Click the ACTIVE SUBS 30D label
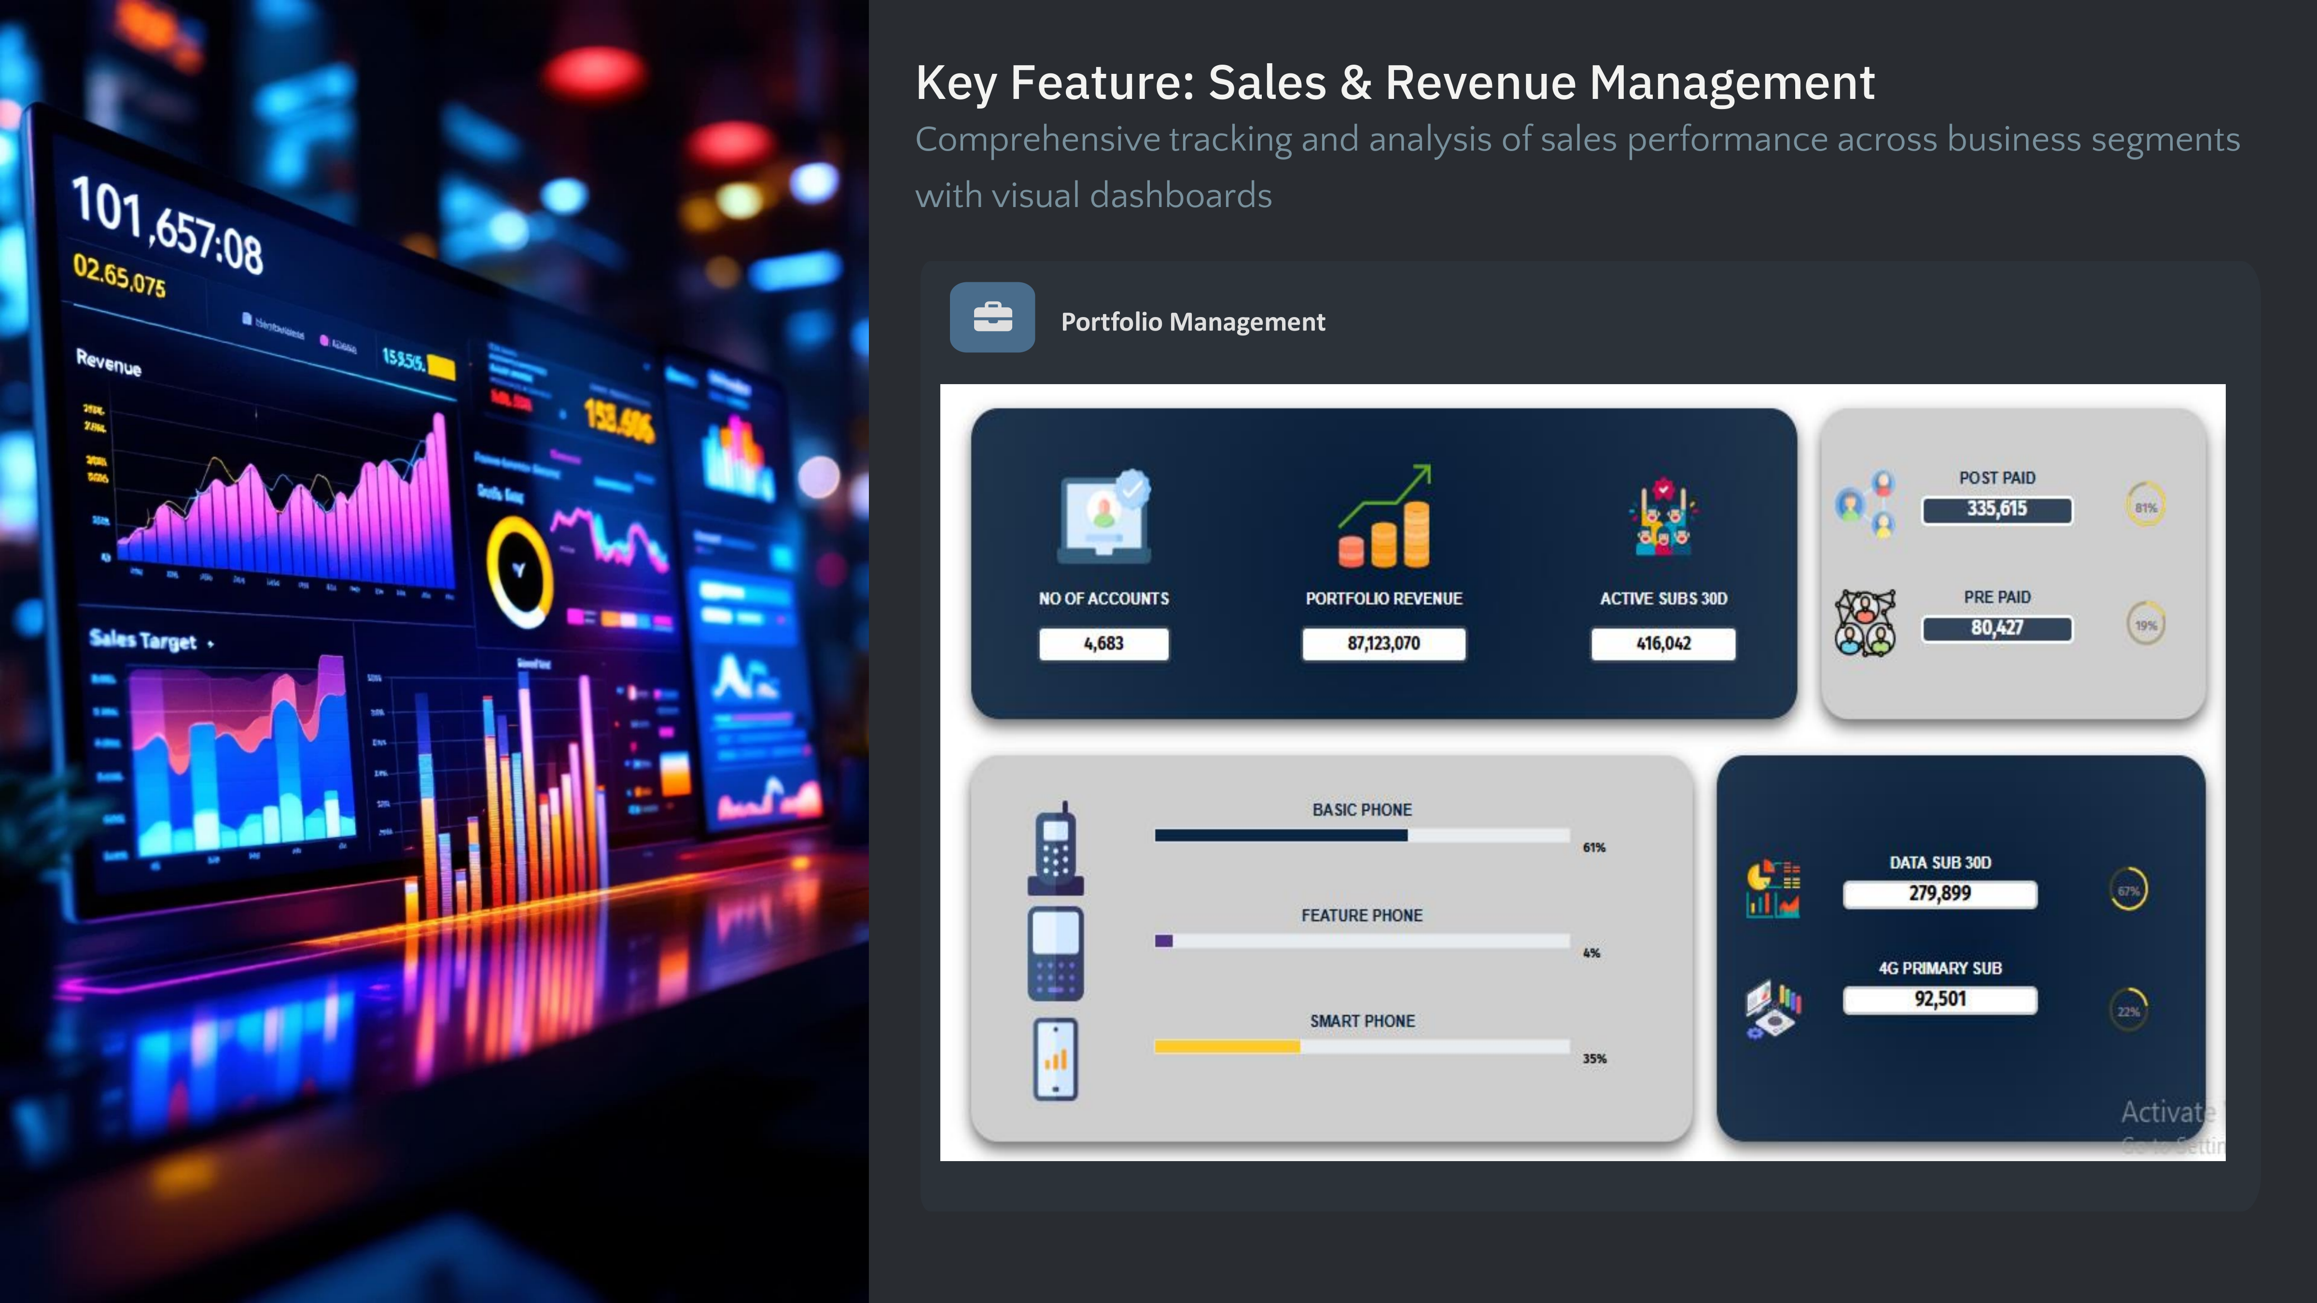The width and height of the screenshot is (2317, 1303). (1663, 599)
